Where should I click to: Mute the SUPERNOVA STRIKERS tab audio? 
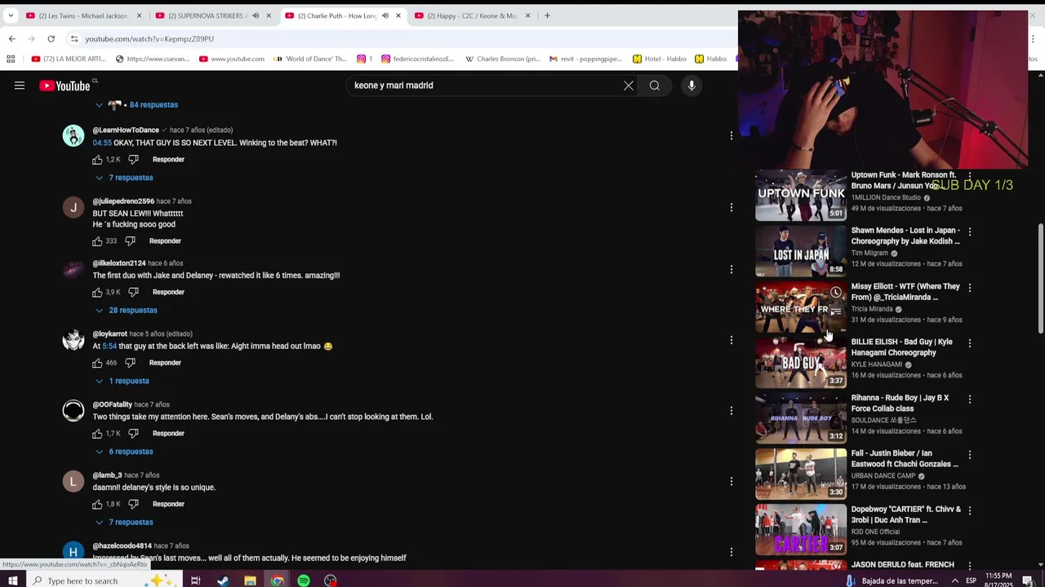(x=256, y=15)
